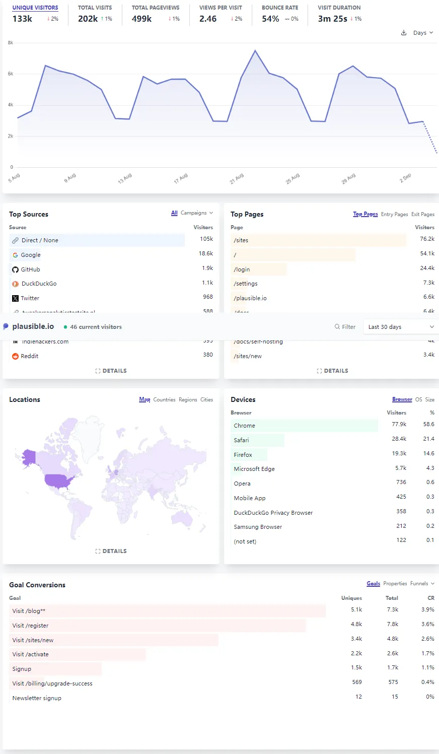Switch to the Countries tab in Locations
The width and height of the screenshot is (439, 754).
pos(164,399)
